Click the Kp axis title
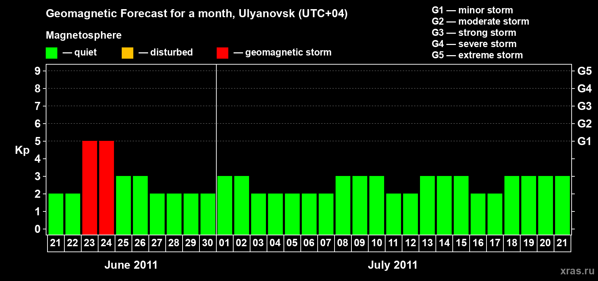The width and height of the screenshot is (598, 281). [22, 150]
